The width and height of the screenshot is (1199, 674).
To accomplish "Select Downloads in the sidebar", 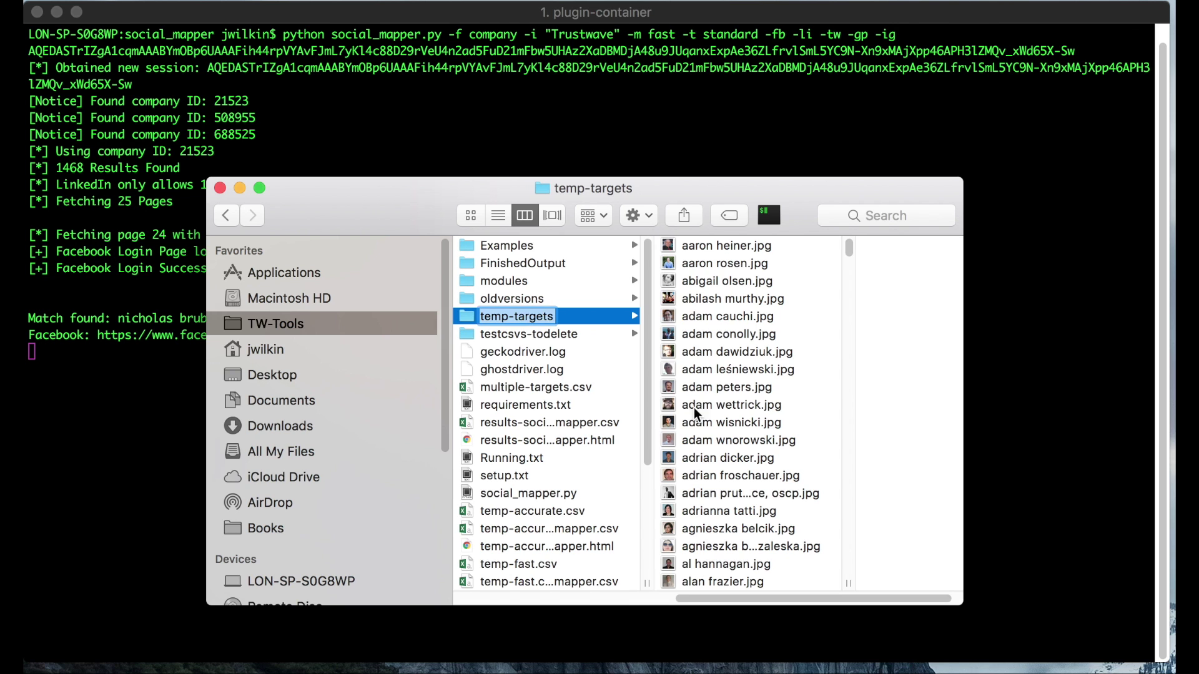I will pos(280,426).
